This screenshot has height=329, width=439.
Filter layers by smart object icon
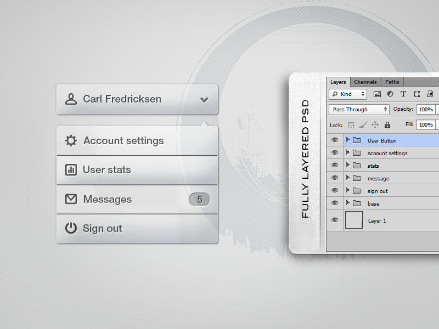tap(430, 94)
